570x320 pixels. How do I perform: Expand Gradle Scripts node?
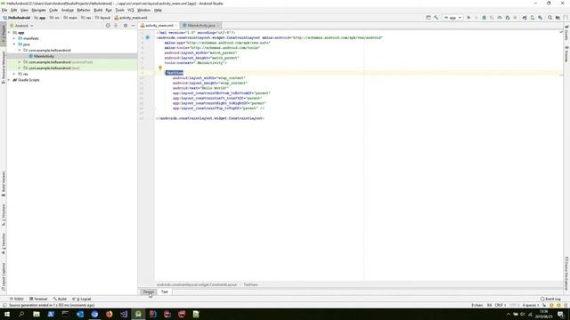click(9, 80)
